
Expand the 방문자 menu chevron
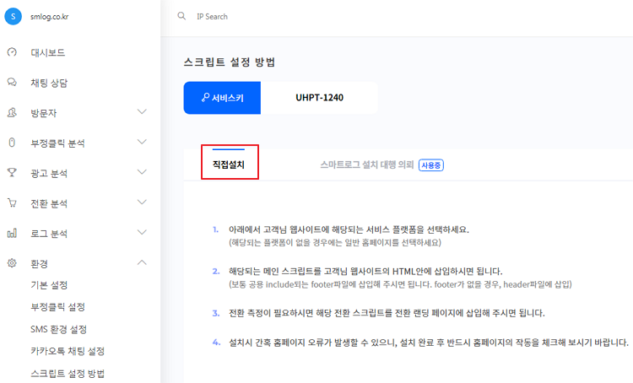tap(142, 112)
